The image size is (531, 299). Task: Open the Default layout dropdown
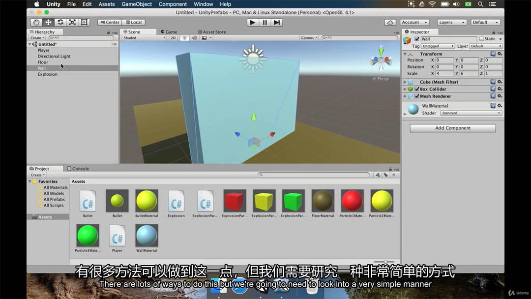tap(486, 22)
